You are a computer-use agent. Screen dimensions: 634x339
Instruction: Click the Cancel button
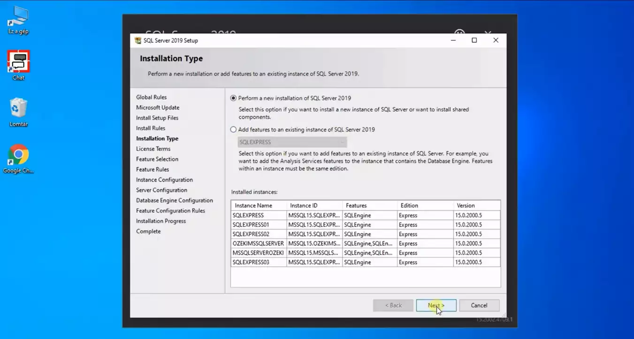479,305
